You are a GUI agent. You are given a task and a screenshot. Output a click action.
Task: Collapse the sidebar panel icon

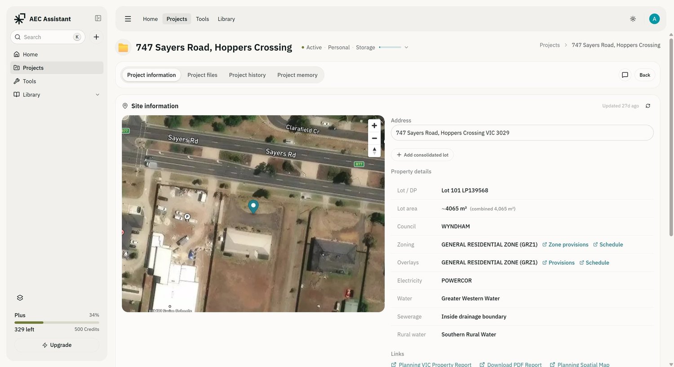point(98,18)
